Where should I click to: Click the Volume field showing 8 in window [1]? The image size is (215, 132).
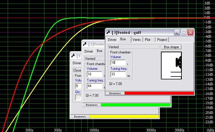pyautogui.click(x=78, y=86)
